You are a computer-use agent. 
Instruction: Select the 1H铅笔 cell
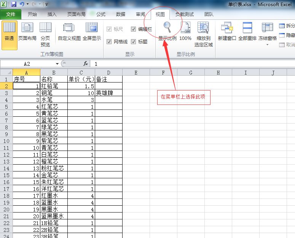click(x=54, y=223)
